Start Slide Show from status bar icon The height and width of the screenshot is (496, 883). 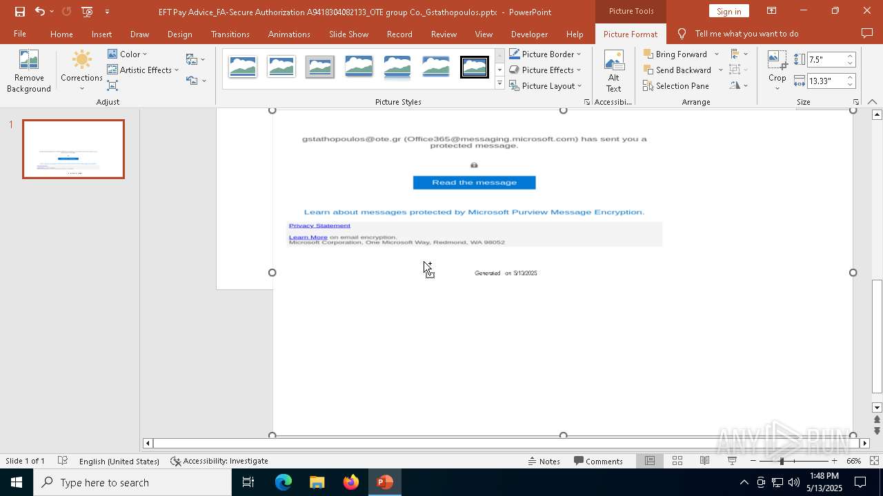click(x=732, y=461)
